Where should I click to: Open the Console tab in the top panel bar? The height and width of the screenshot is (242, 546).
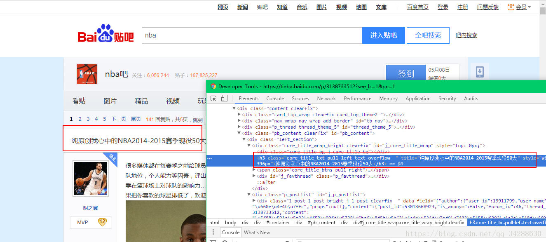[x=275, y=99]
